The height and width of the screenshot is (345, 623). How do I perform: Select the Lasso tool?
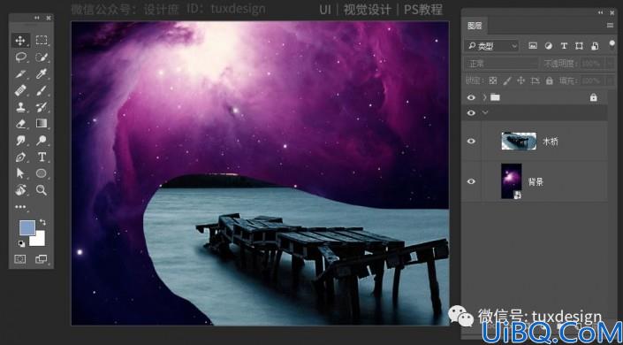(20, 57)
